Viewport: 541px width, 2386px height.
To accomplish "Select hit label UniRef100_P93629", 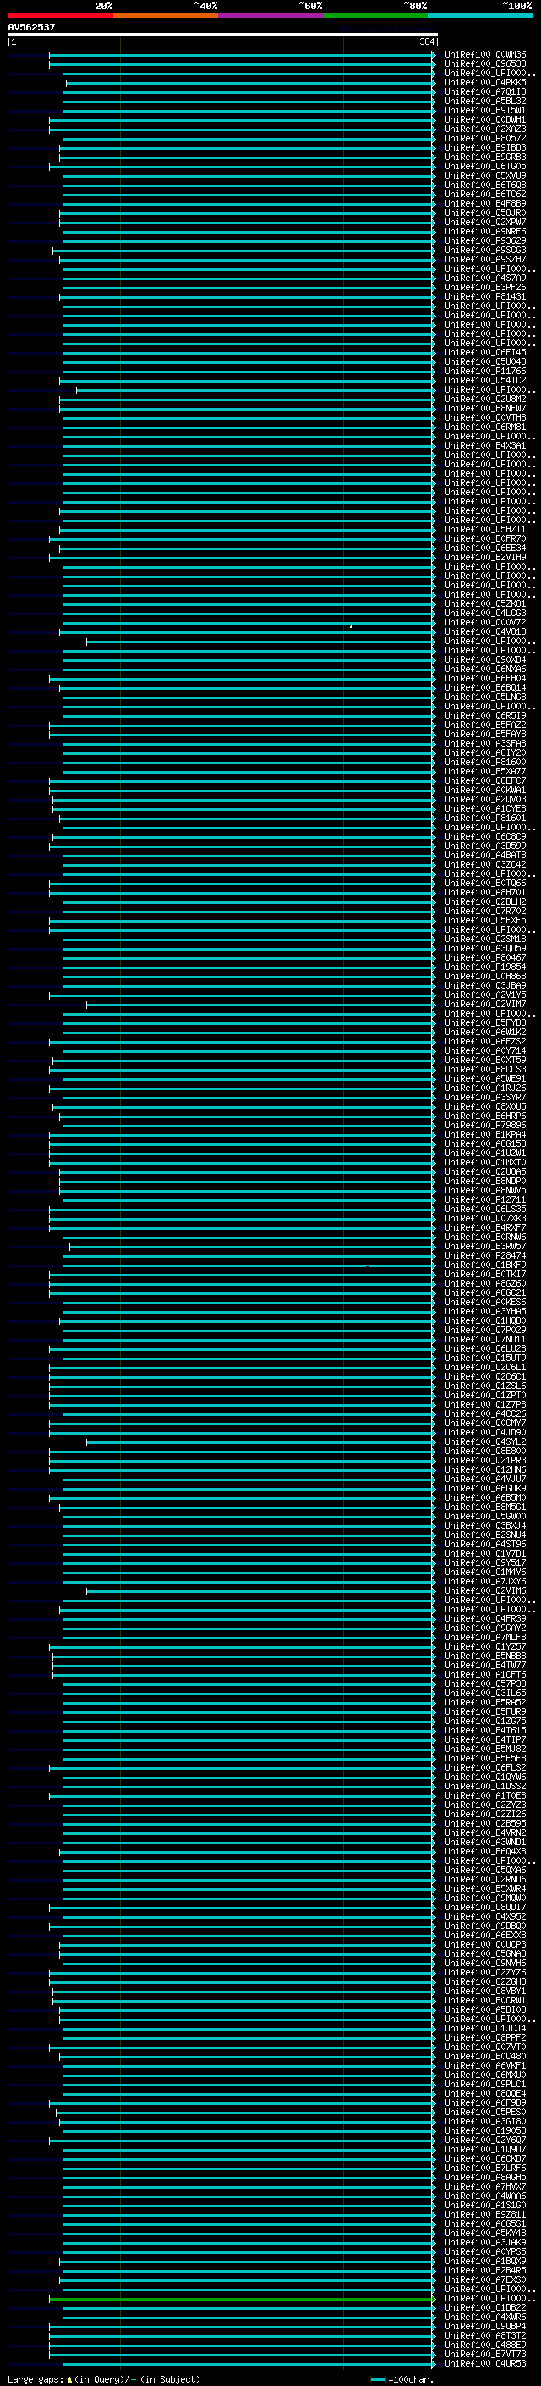I will pos(485,241).
